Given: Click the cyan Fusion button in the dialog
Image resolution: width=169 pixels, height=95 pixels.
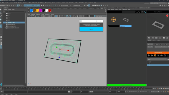Looking at the screenshot, I should [91, 29].
